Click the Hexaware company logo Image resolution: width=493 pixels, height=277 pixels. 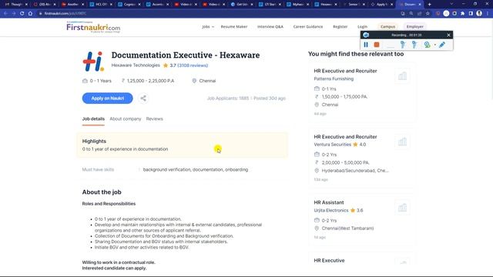[x=93, y=62]
